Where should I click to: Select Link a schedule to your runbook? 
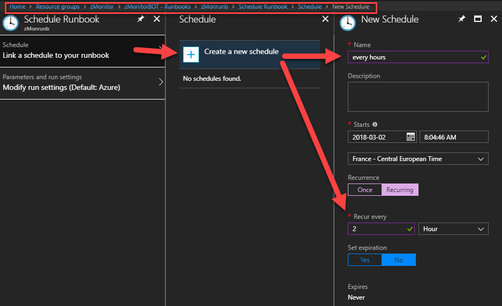[82, 50]
